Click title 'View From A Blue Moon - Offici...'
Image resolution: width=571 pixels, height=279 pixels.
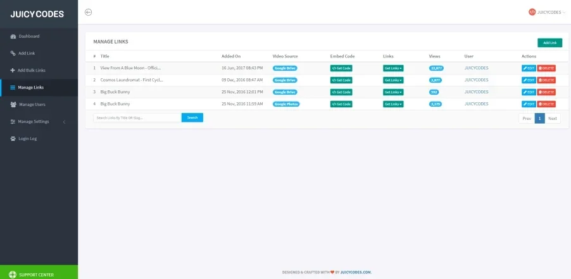[x=130, y=68]
